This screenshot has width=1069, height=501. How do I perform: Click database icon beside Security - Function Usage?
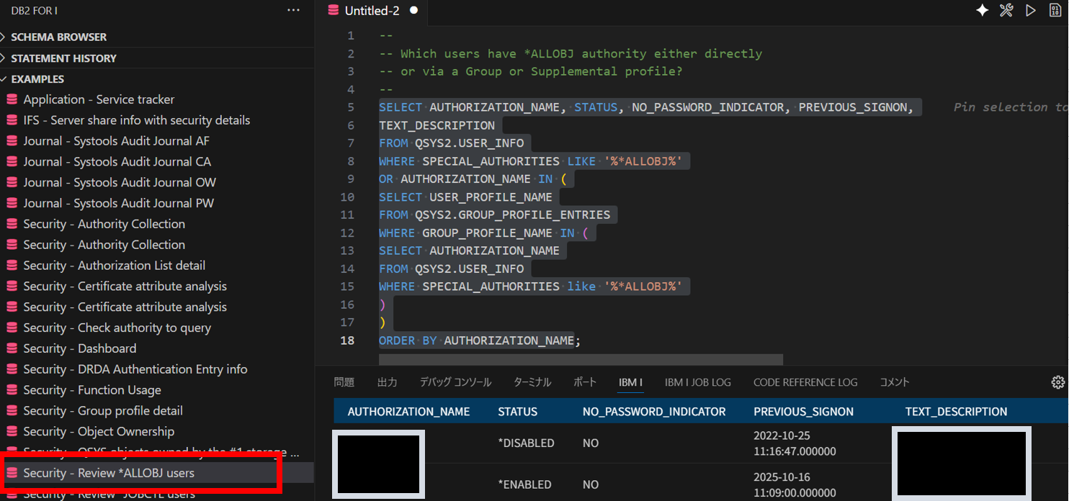(12, 390)
